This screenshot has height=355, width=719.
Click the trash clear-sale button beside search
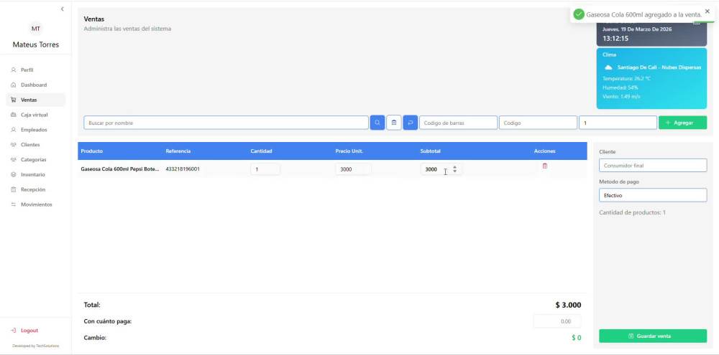click(394, 123)
